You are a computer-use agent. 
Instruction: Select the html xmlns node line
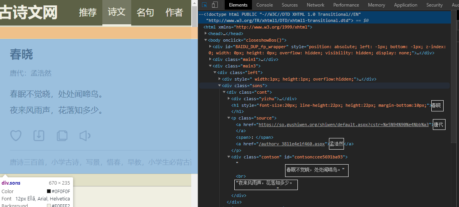click(258, 27)
